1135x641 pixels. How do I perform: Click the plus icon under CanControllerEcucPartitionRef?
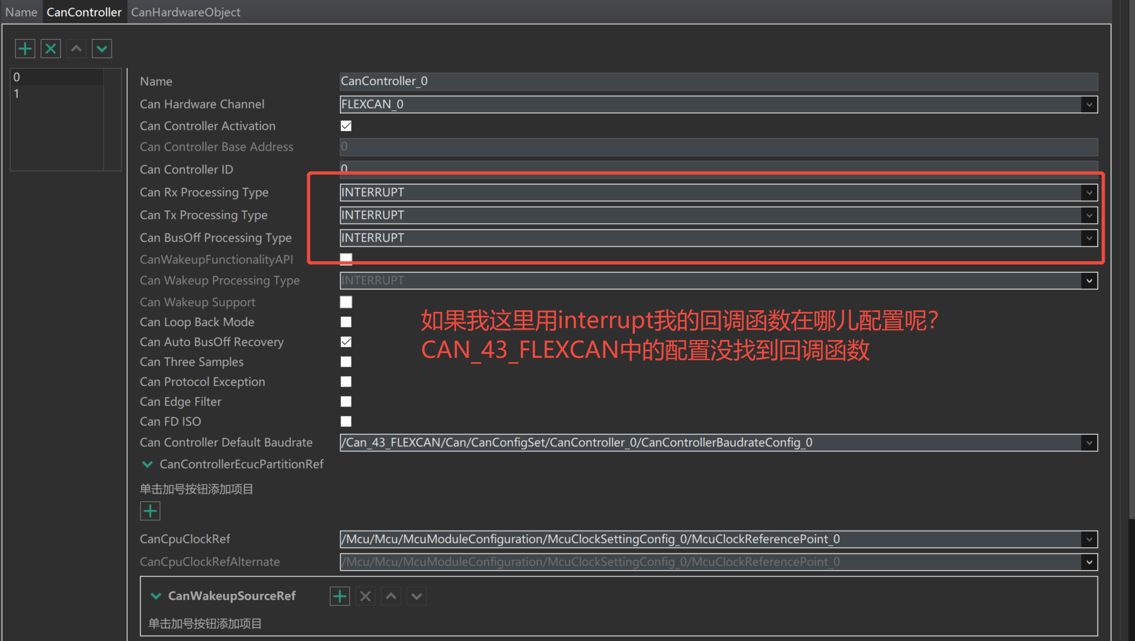[x=150, y=511]
